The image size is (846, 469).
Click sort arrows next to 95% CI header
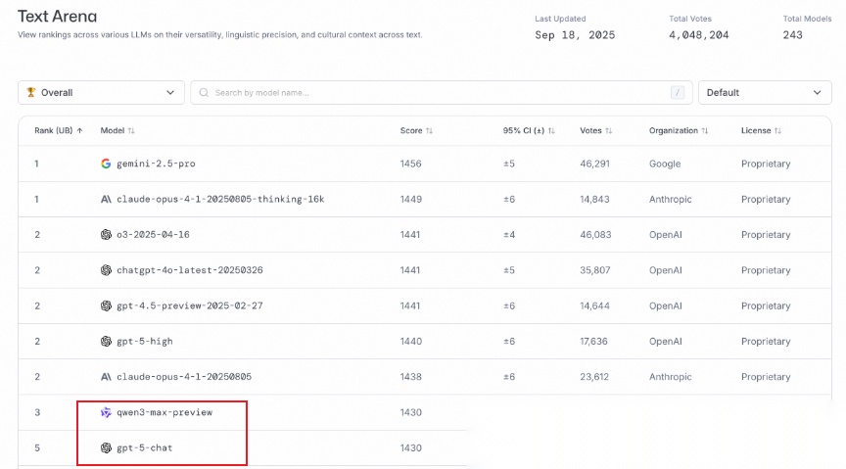tap(551, 130)
